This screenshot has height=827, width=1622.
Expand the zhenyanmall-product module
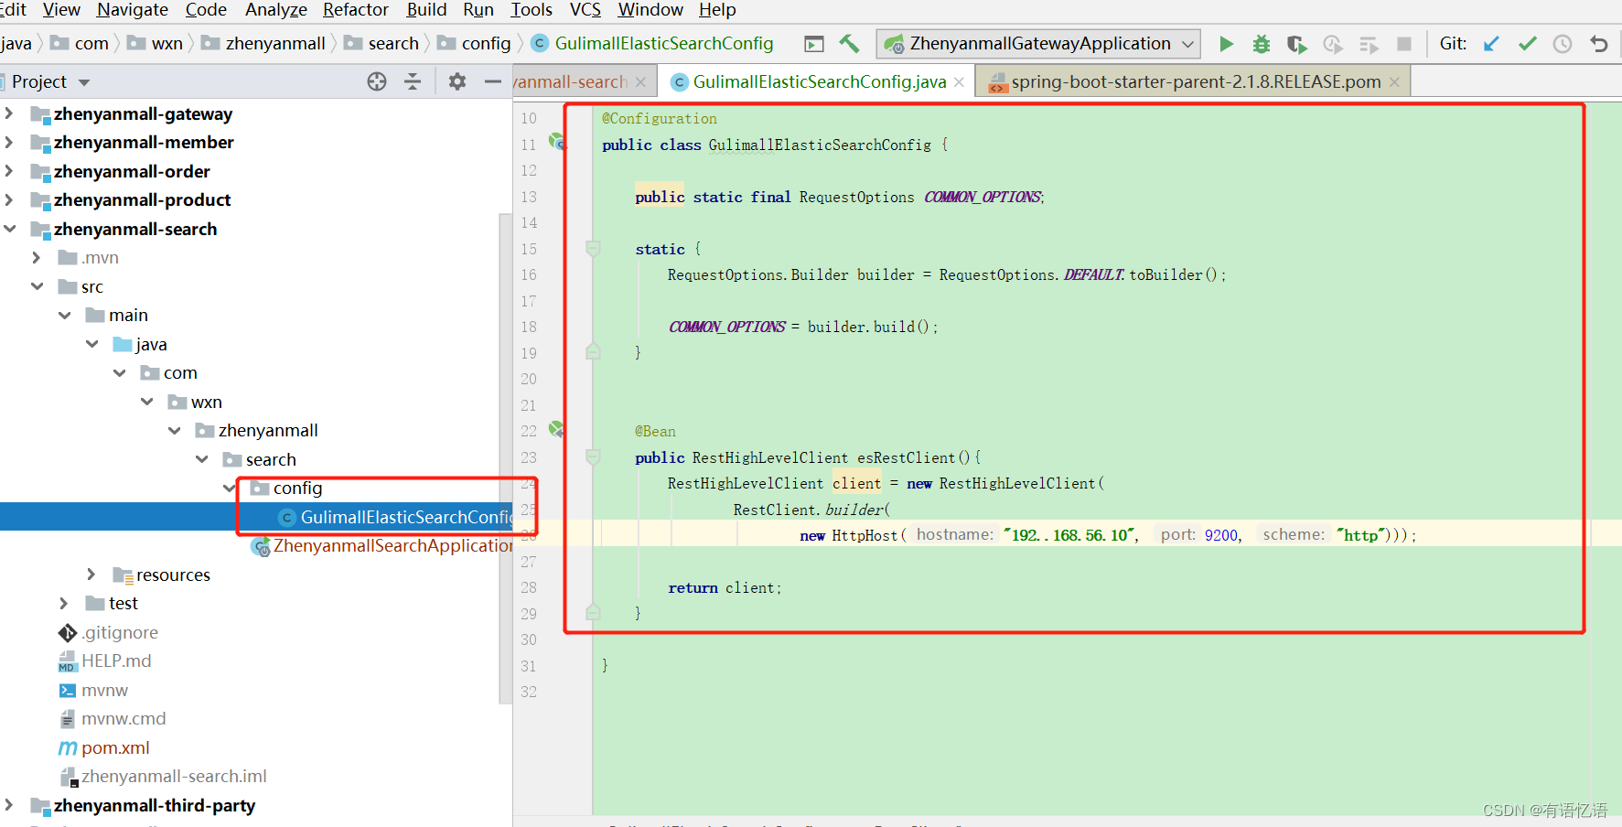click(x=9, y=199)
